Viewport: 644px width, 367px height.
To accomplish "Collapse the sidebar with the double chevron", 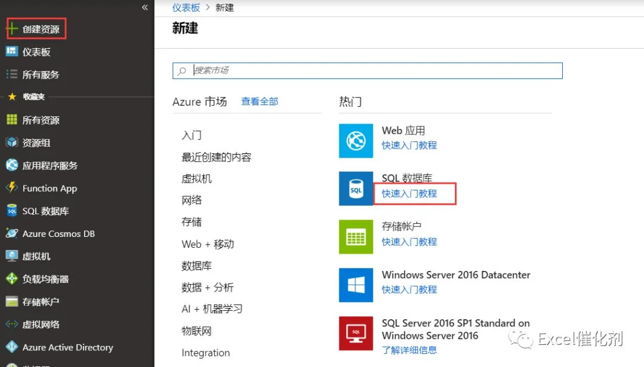I will pos(144,7).
